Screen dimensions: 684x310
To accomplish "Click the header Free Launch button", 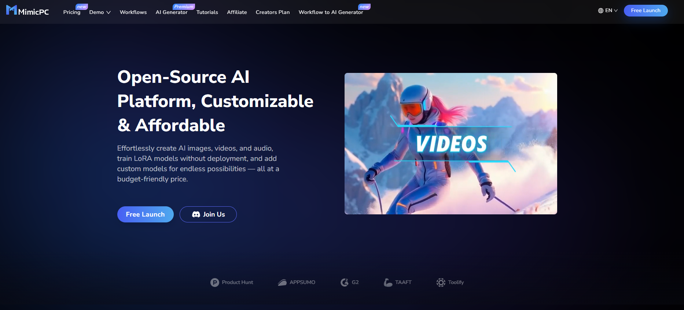I will 646,11.
